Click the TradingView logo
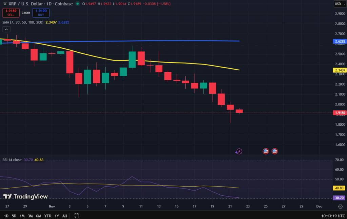This screenshot has width=347, height=219. (x=25, y=196)
